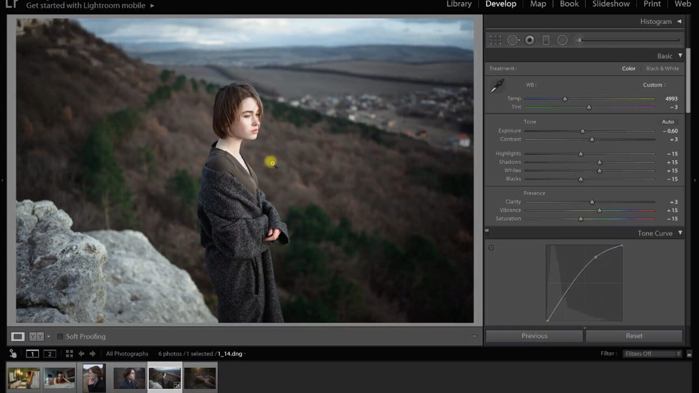Open the Slideshow module

[611, 4]
